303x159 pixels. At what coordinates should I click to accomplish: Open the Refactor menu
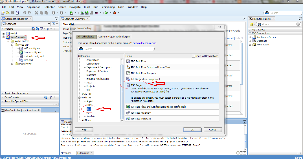point(49,7)
